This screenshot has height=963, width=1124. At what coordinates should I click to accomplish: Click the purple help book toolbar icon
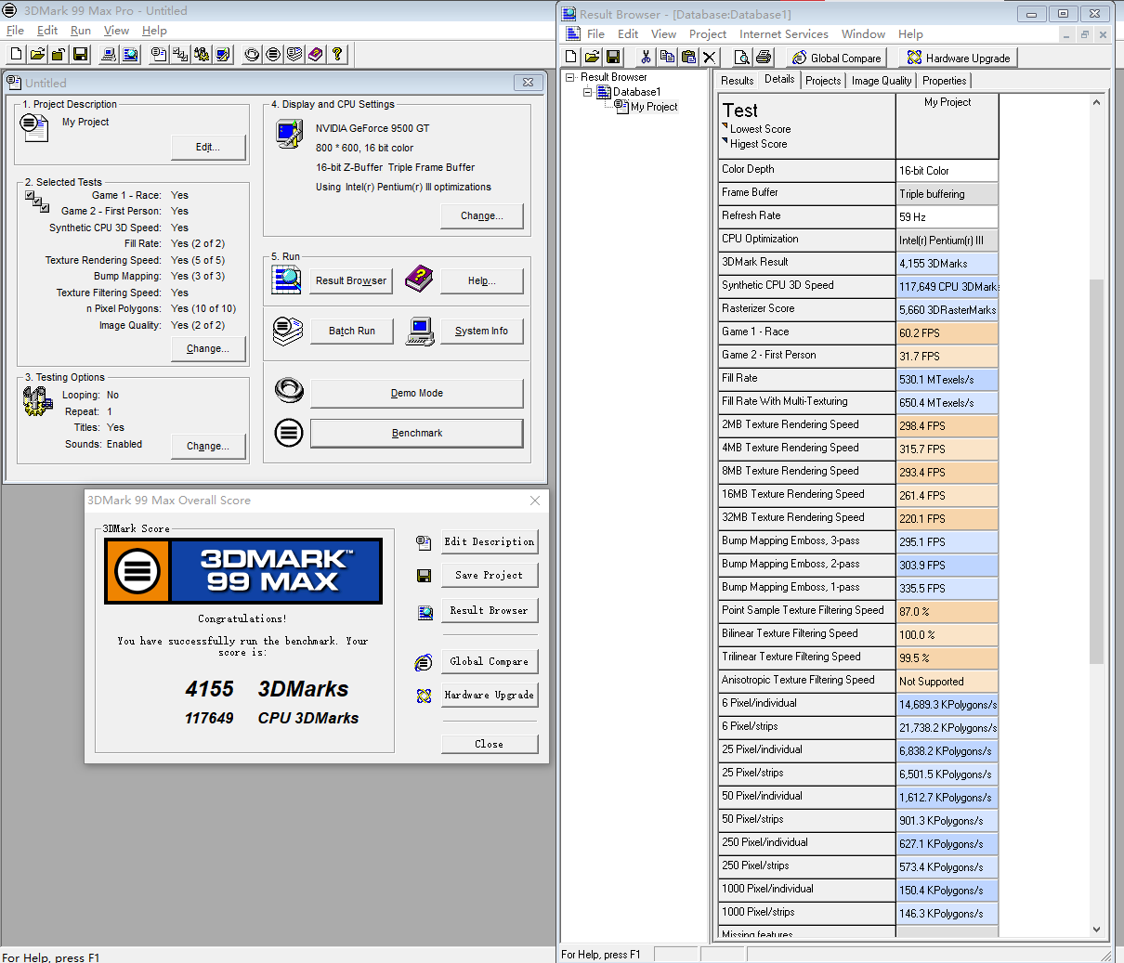[x=316, y=55]
